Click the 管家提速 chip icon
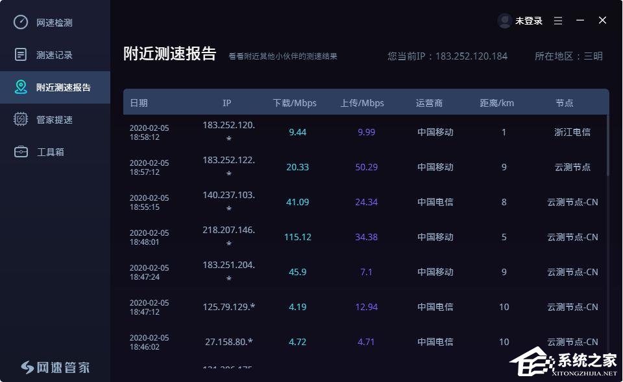Viewport: 623px width, 382px height. pos(21,120)
